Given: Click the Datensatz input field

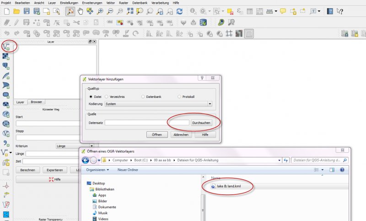Looking at the screenshot, I should click(x=146, y=123).
